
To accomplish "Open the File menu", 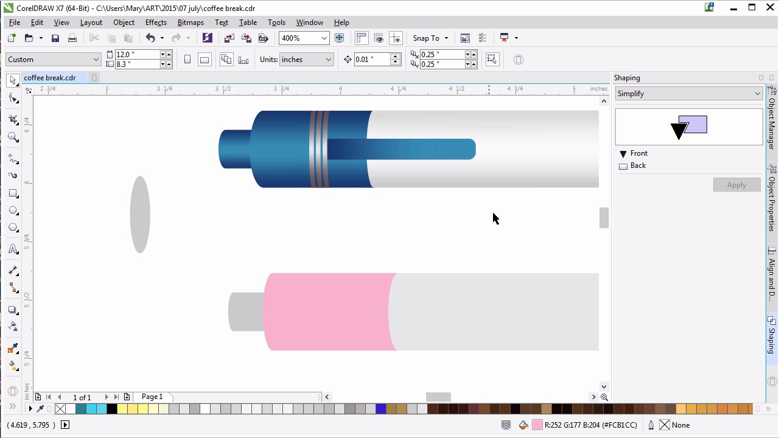I will (x=15, y=23).
